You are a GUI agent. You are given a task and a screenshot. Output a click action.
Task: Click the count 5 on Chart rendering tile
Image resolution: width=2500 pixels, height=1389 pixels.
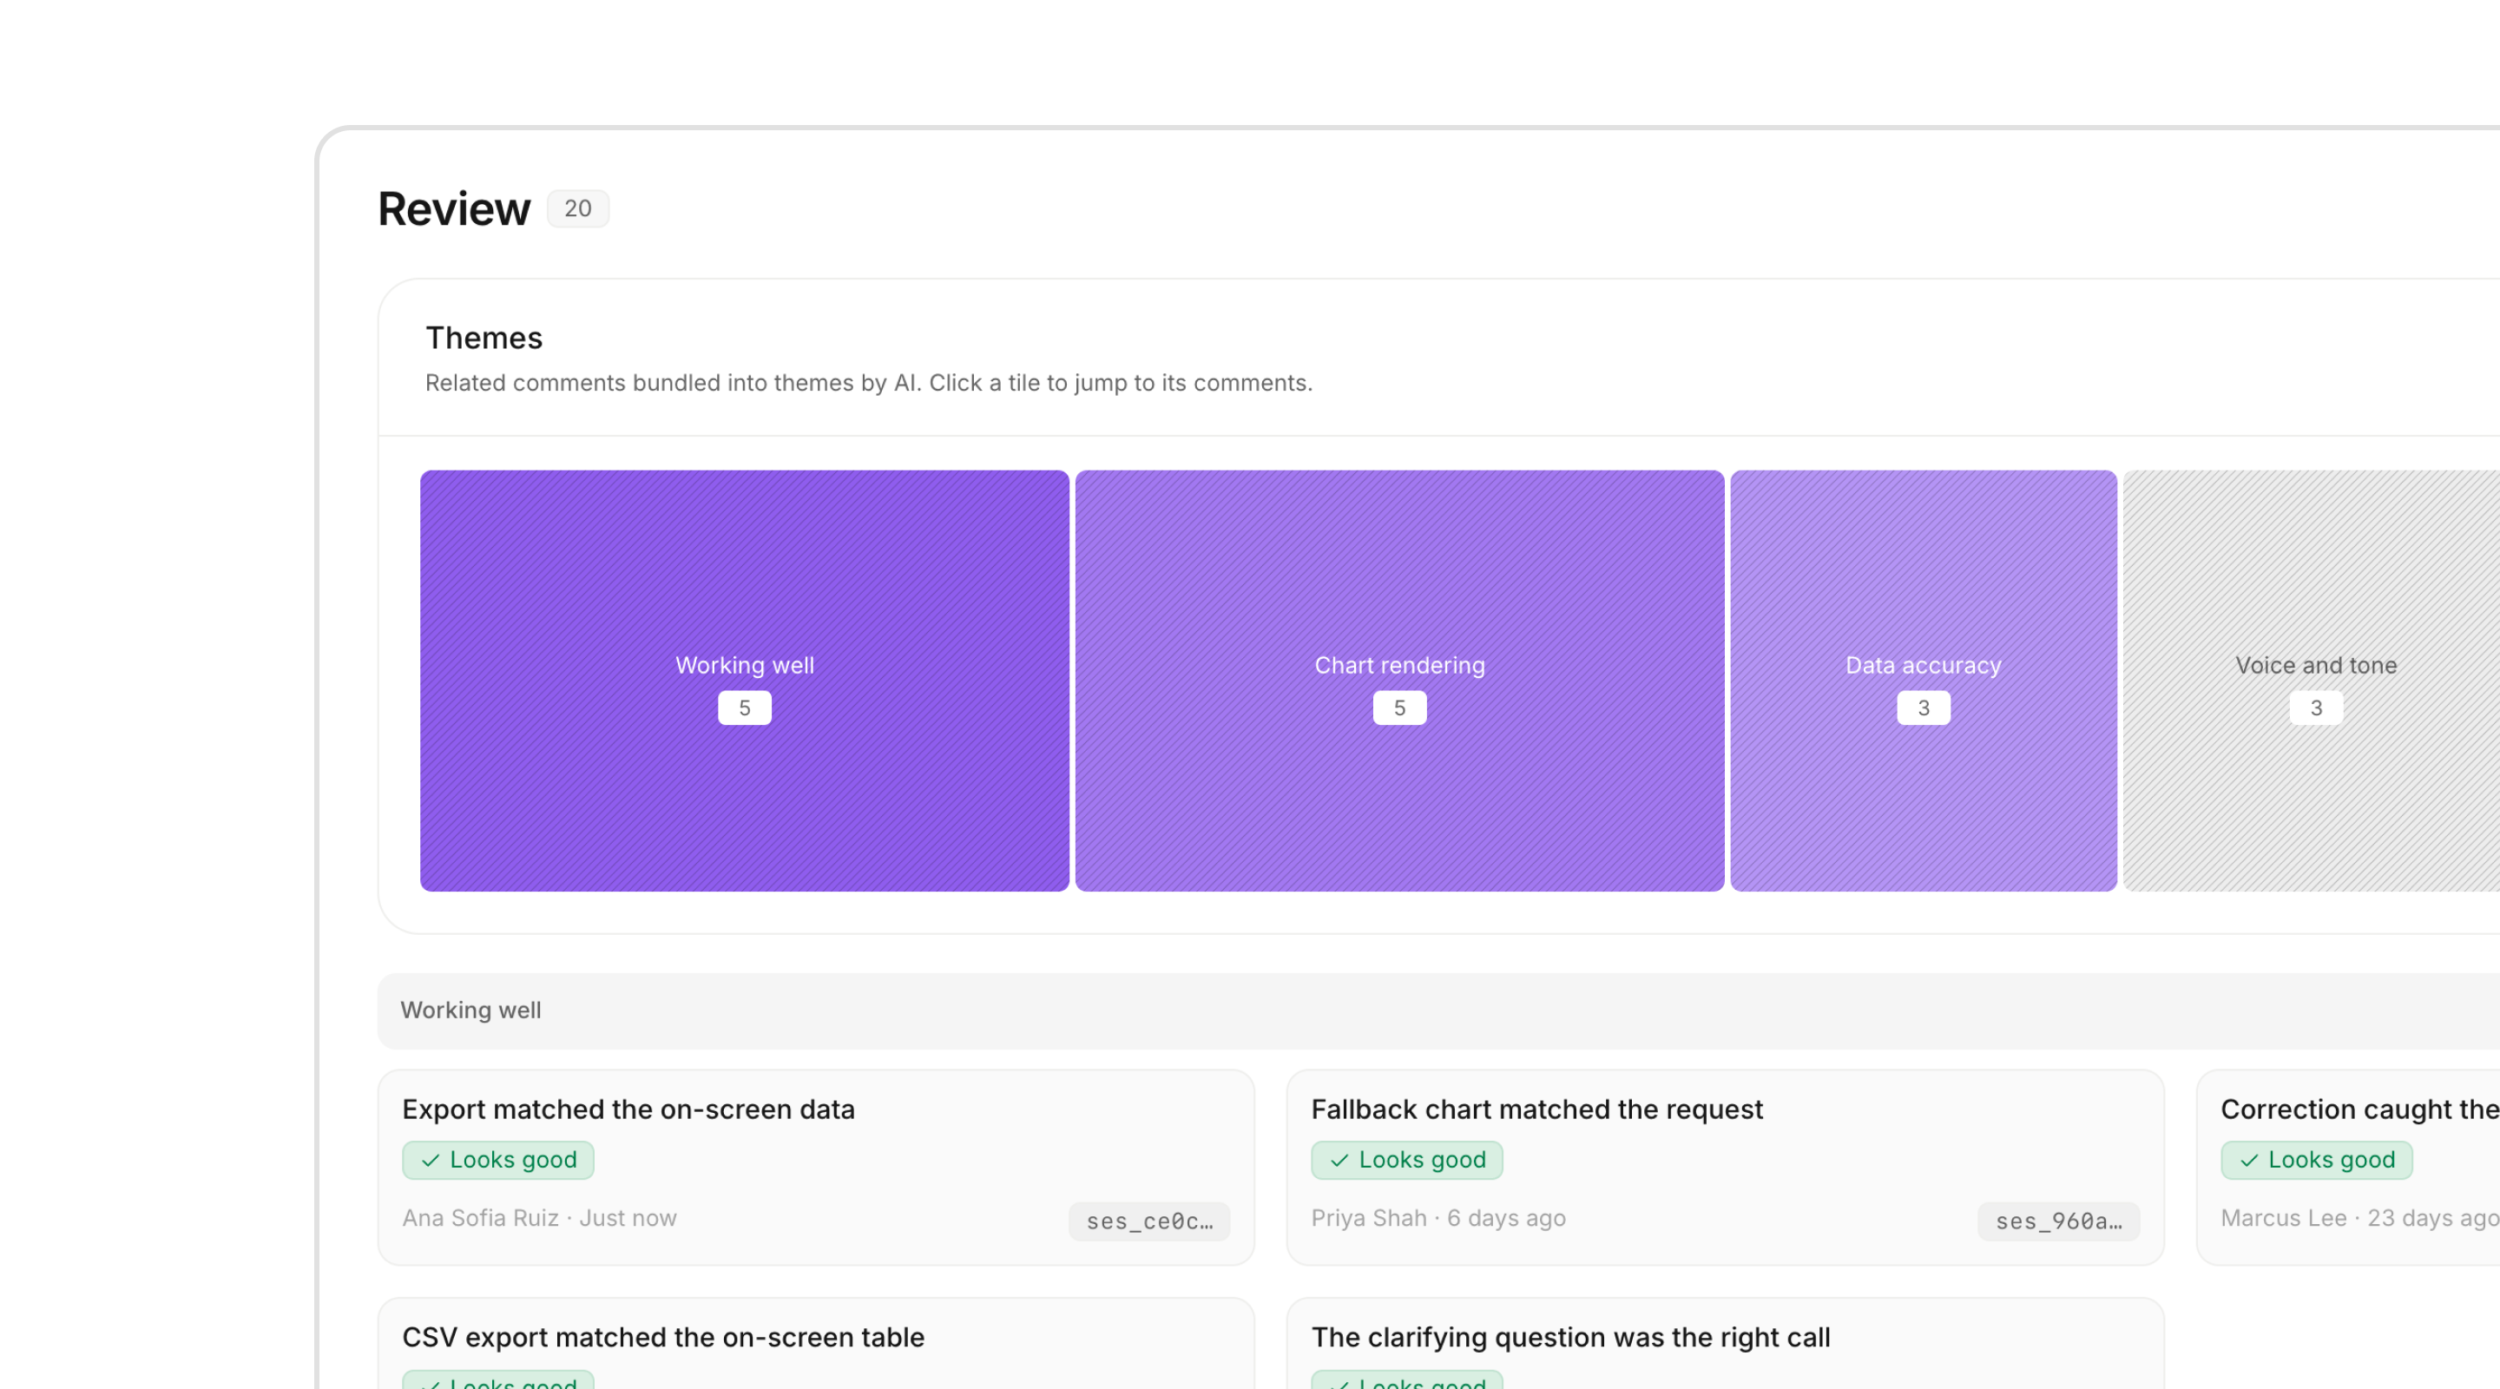1399,708
